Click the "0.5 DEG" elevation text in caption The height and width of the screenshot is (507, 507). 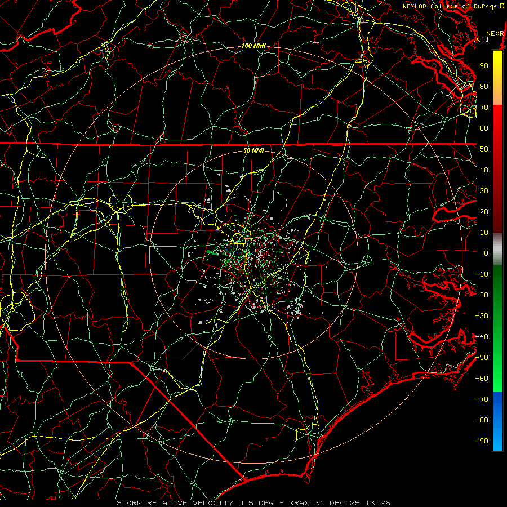click(256, 503)
